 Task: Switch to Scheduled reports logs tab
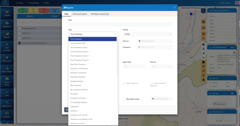click(99, 14)
